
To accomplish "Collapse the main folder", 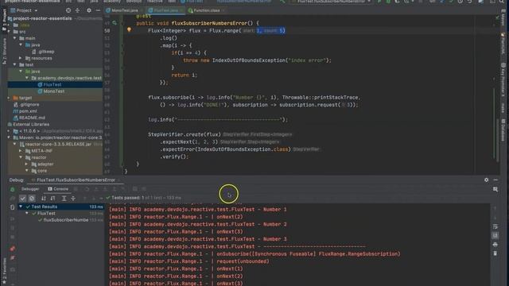I will coord(14,38).
